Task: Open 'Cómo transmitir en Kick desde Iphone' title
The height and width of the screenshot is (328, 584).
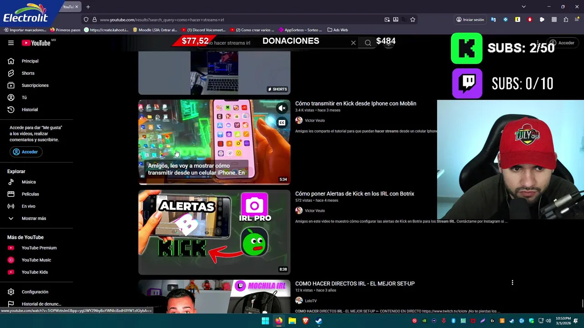Action: click(355, 103)
